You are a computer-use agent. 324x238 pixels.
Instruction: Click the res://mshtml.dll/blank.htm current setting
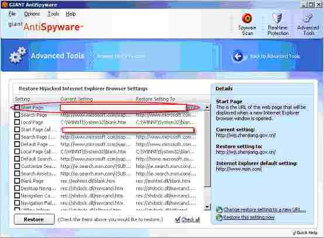88,181
